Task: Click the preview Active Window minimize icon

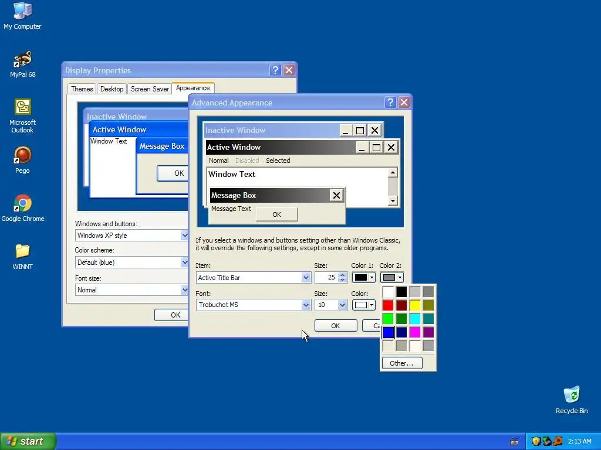Action: (362, 147)
